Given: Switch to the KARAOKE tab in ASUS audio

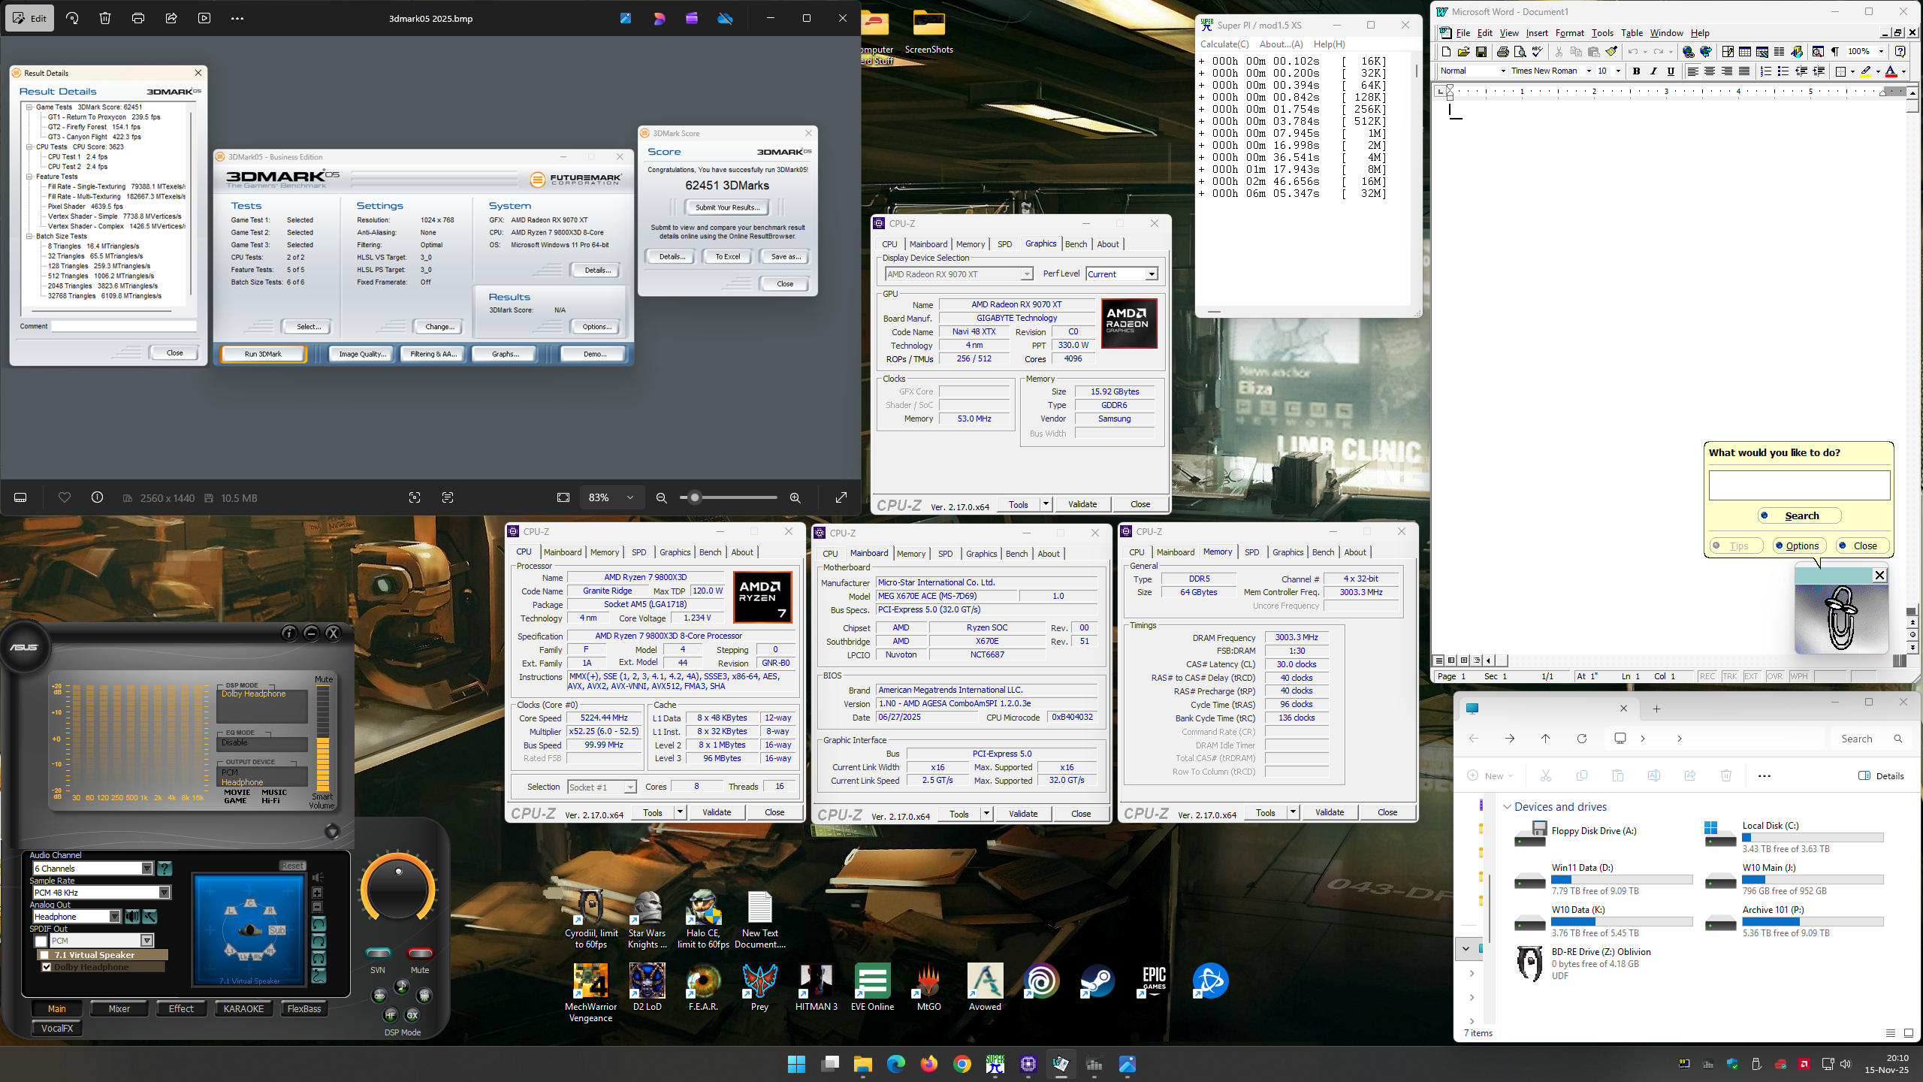Looking at the screenshot, I should (243, 1009).
